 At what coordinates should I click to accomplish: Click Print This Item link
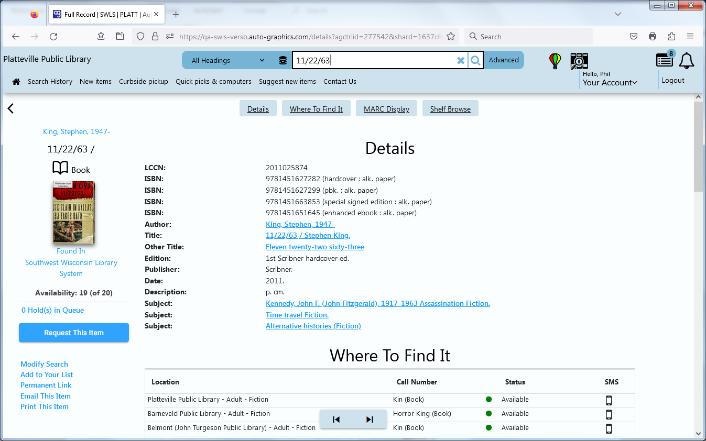point(45,406)
